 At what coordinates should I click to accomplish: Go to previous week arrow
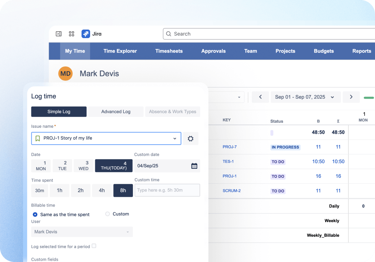pos(260,97)
